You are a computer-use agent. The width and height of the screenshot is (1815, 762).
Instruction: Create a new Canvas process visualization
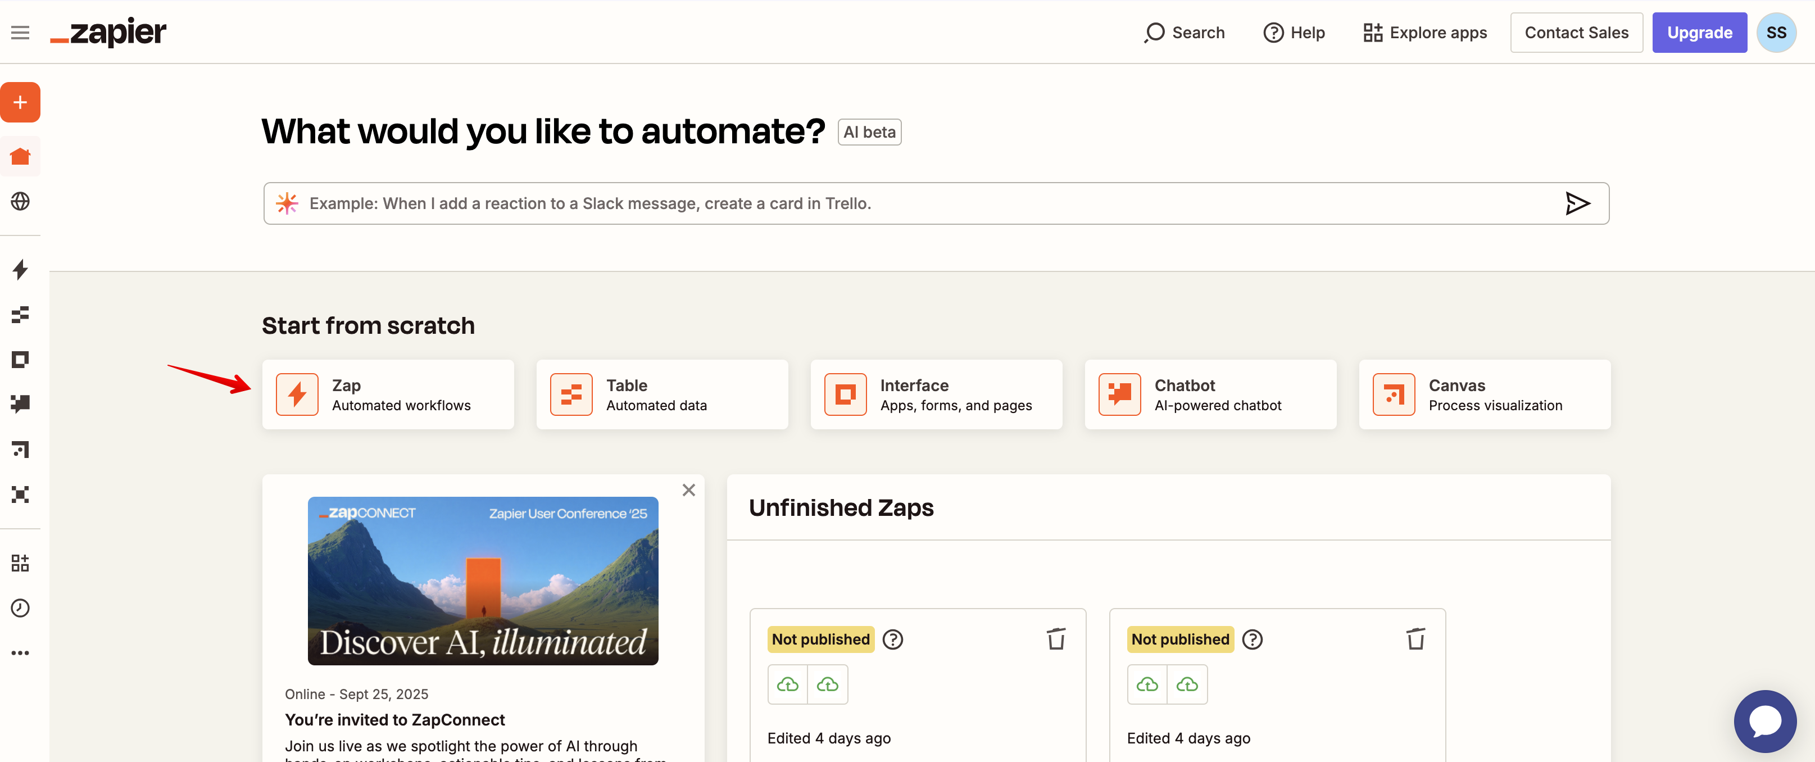pyautogui.click(x=1485, y=394)
